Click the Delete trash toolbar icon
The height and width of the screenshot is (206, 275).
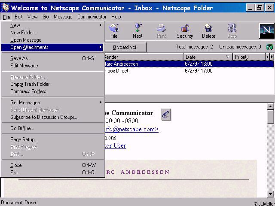tap(208, 31)
